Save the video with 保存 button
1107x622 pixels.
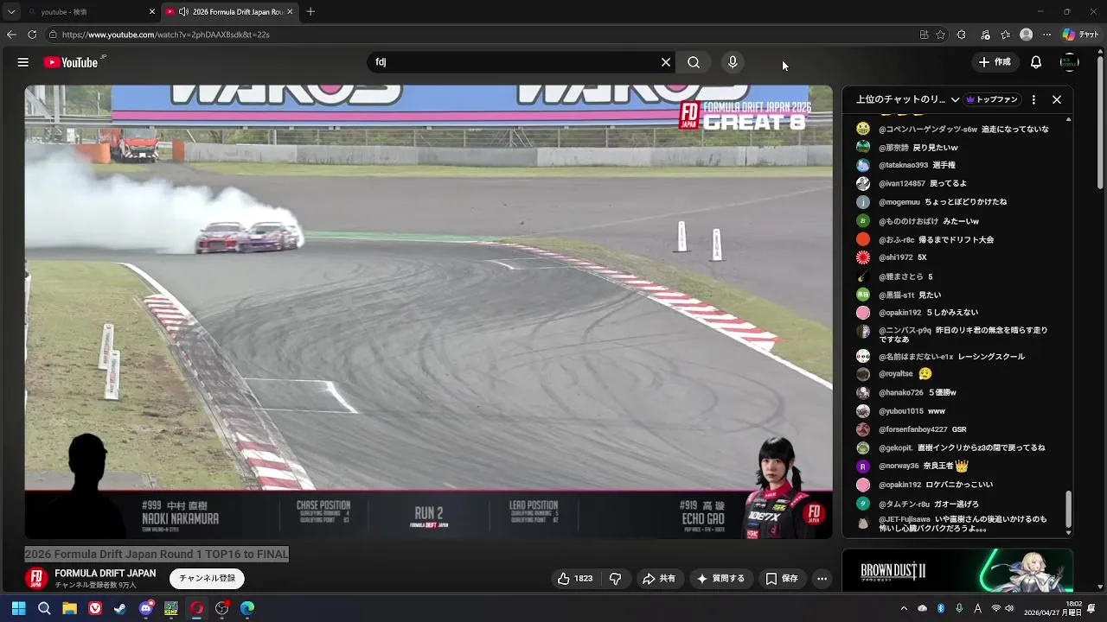tap(782, 578)
